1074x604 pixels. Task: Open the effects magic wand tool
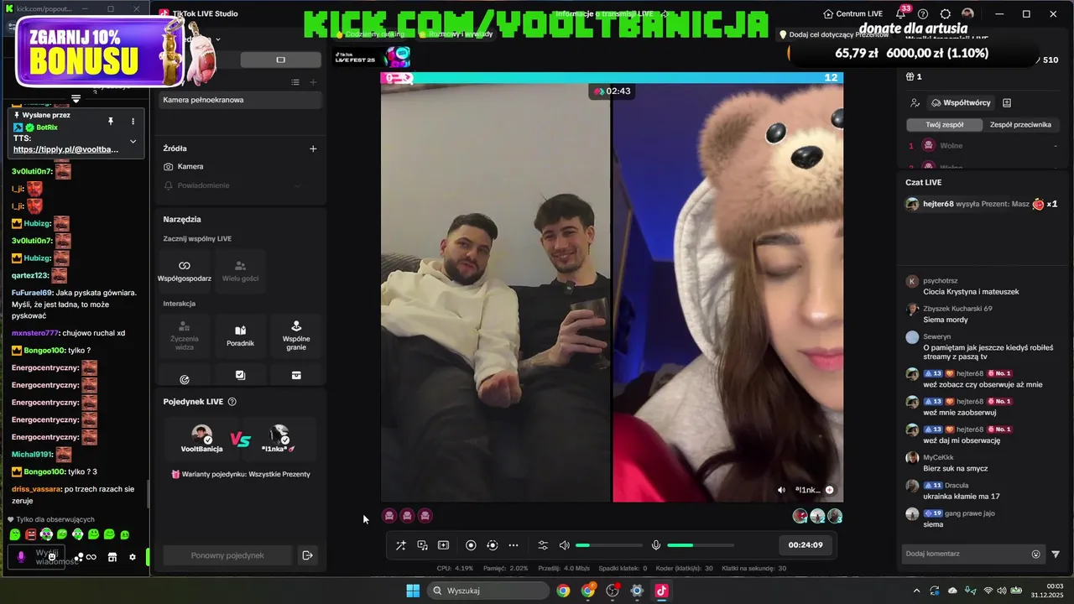click(401, 545)
